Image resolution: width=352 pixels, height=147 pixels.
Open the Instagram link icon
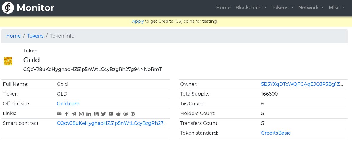point(81,114)
